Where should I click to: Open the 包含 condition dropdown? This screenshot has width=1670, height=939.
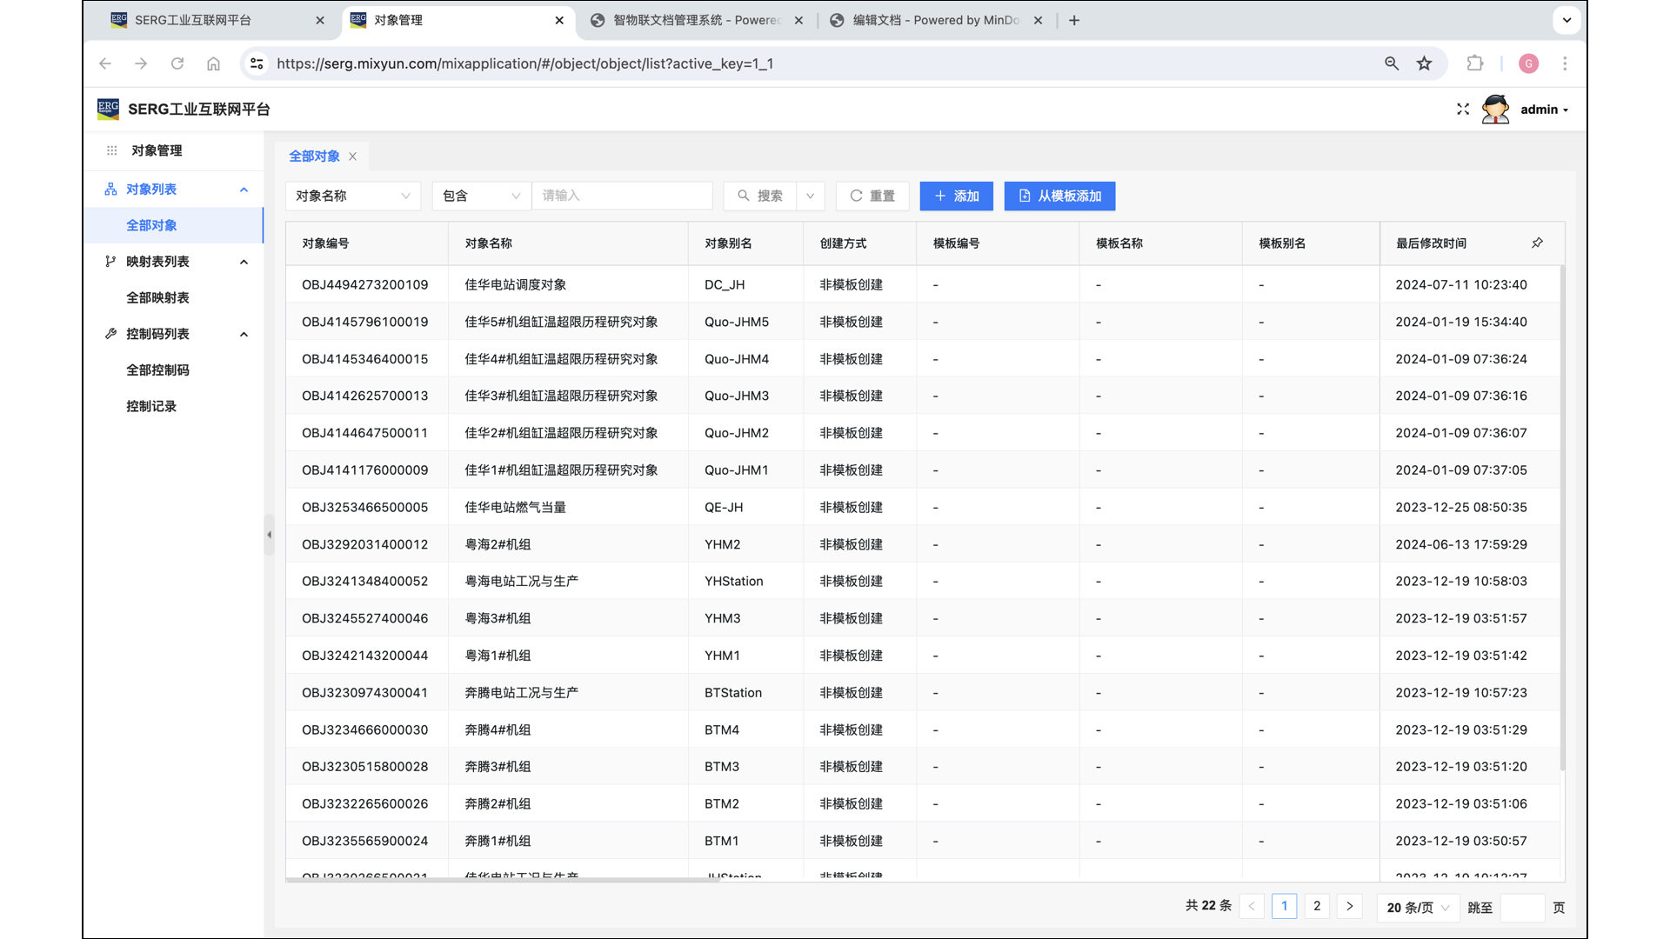coord(481,196)
